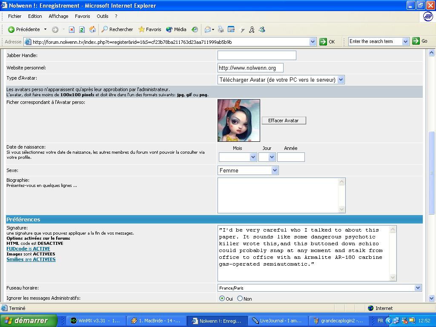Open the History toolbar icon
The height and width of the screenshot is (327, 436).
(195, 29)
